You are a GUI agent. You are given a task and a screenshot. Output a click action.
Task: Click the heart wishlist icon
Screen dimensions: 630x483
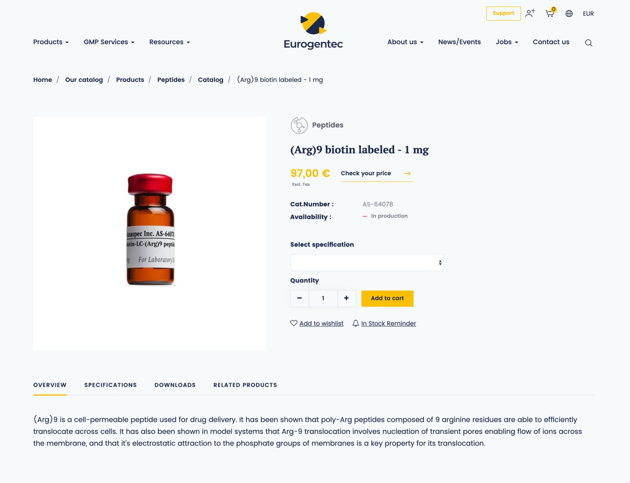(294, 323)
